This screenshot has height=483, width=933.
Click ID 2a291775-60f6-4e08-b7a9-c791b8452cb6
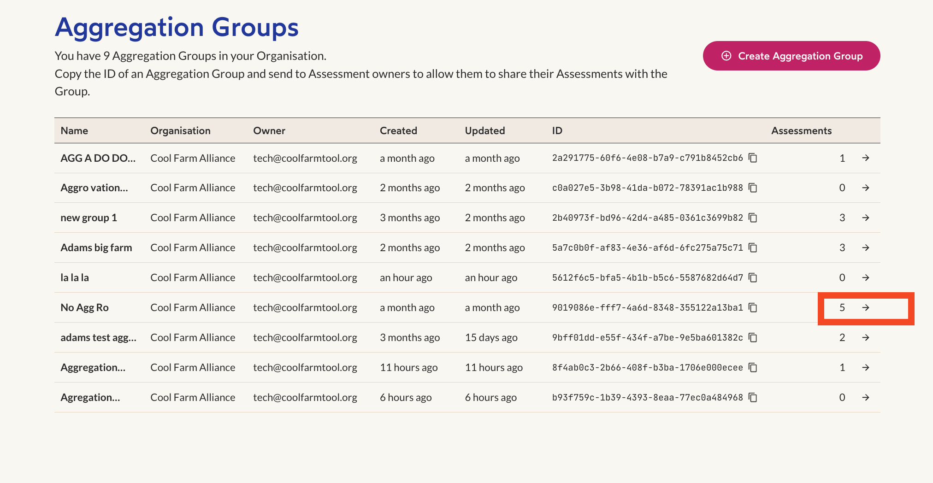click(x=648, y=158)
